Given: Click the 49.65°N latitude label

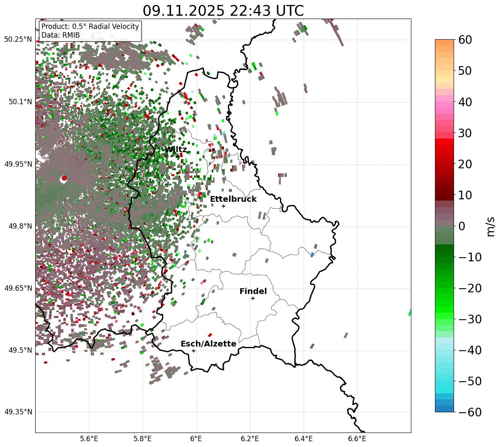Looking at the screenshot, I should [18, 288].
